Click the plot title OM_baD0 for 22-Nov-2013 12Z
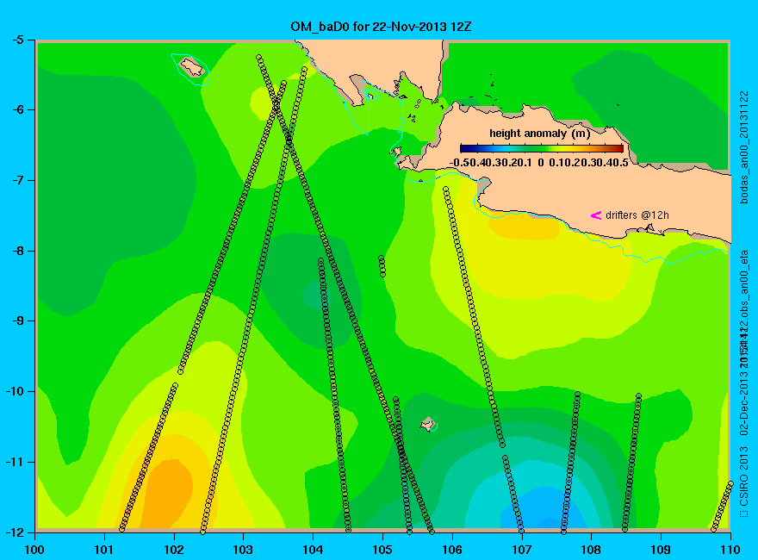 click(x=381, y=27)
